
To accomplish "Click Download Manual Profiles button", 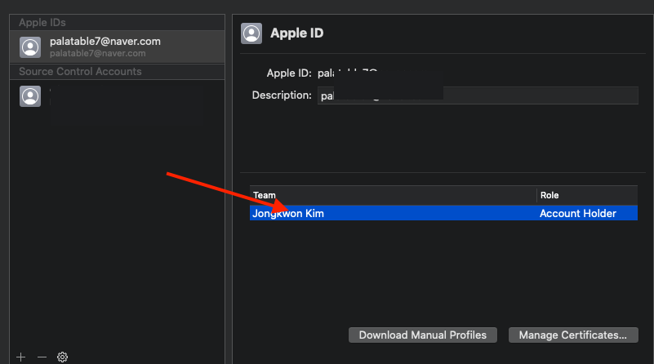I will pyautogui.click(x=422, y=335).
